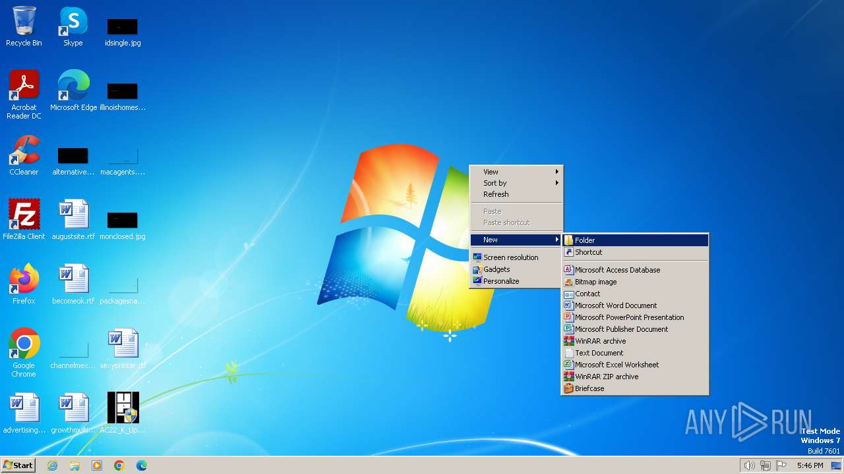The height and width of the screenshot is (474, 844).
Task: Open Windows Explorer from the taskbar
Action: pyautogui.click(x=75, y=465)
